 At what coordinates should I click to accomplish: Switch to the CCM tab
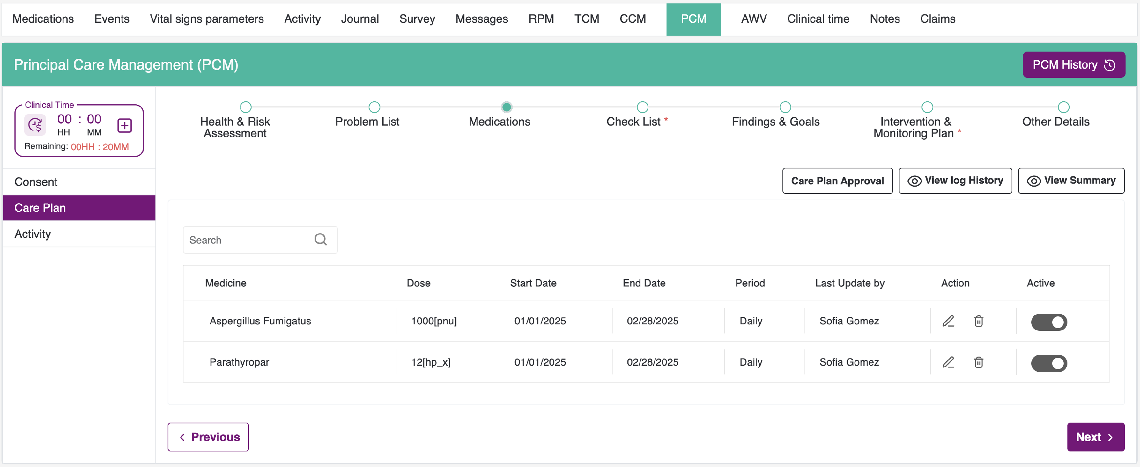632,19
